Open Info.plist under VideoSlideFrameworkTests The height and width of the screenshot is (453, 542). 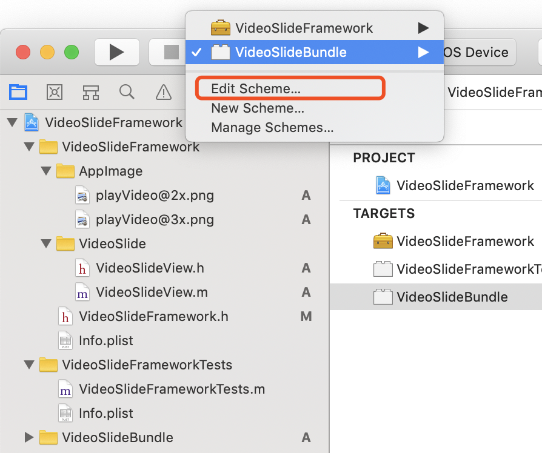coord(105,413)
